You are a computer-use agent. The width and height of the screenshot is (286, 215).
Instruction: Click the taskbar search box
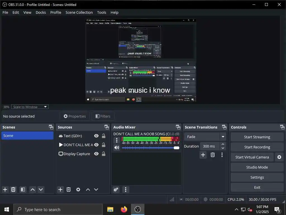pyautogui.click(x=58, y=209)
